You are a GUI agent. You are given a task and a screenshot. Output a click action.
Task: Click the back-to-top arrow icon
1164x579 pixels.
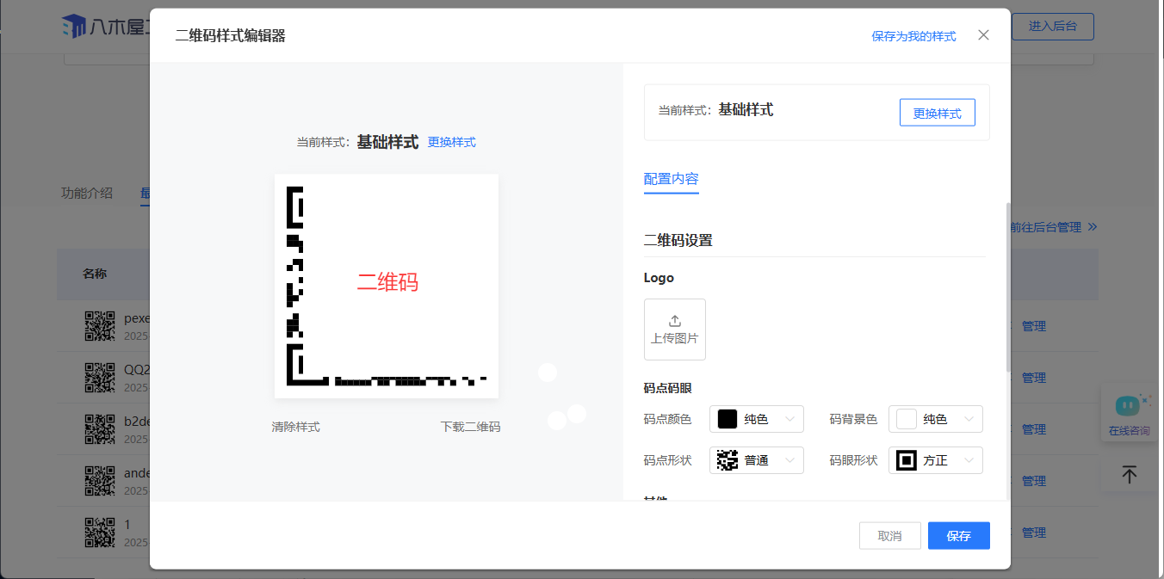tap(1129, 474)
